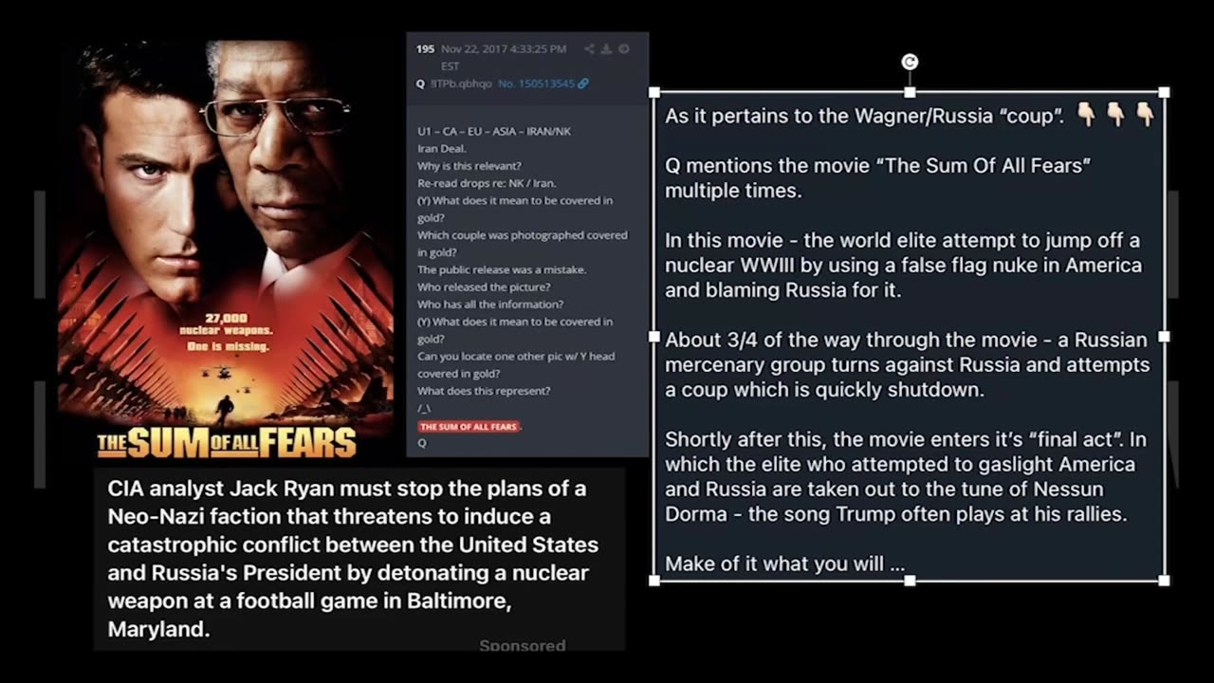Click the Nov 22, 2017 post timestamp
The image size is (1214, 683).
point(504,57)
